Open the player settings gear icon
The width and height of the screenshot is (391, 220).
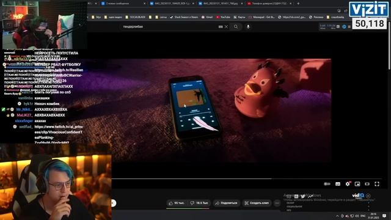(348, 184)
